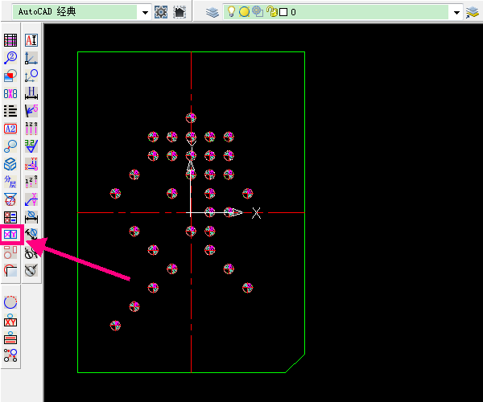Select the H horizontal dimension icon
The image size is (483, 402).
(x=31, y=93)
